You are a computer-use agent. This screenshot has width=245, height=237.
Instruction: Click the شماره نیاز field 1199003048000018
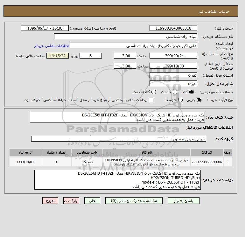[173, 28]
